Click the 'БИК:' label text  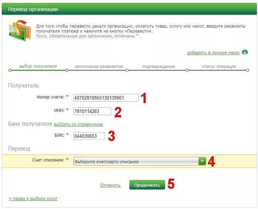[60, 135]
